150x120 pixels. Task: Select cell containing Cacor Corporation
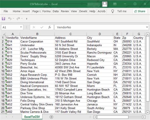[x=37, y=41]
